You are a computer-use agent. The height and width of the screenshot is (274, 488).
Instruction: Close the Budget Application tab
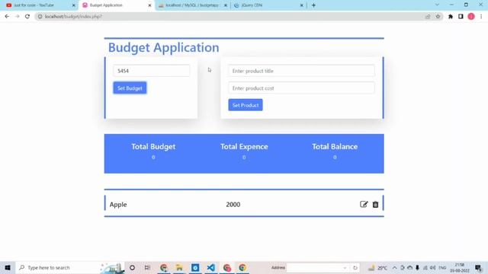click(149, 5)
